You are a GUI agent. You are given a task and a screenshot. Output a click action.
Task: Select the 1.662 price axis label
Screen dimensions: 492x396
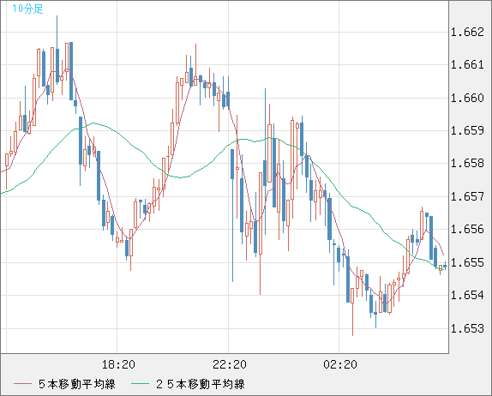click(467, 32)
